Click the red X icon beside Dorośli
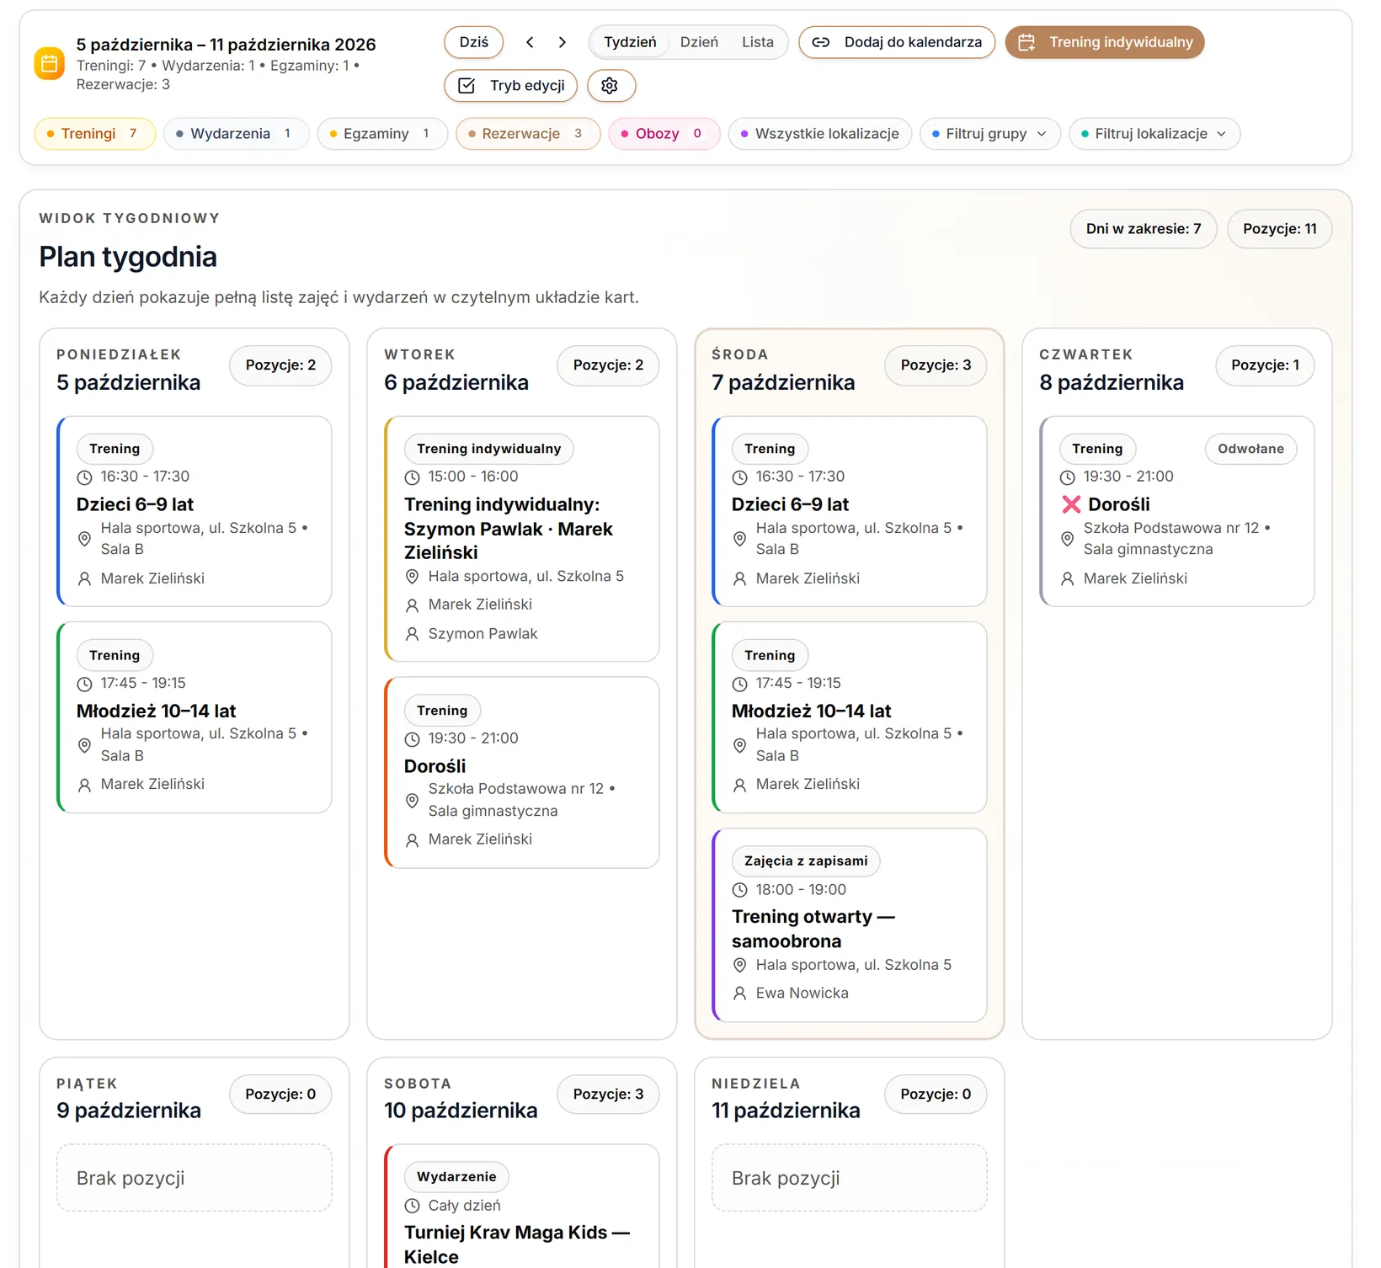 click(1071, 504)
